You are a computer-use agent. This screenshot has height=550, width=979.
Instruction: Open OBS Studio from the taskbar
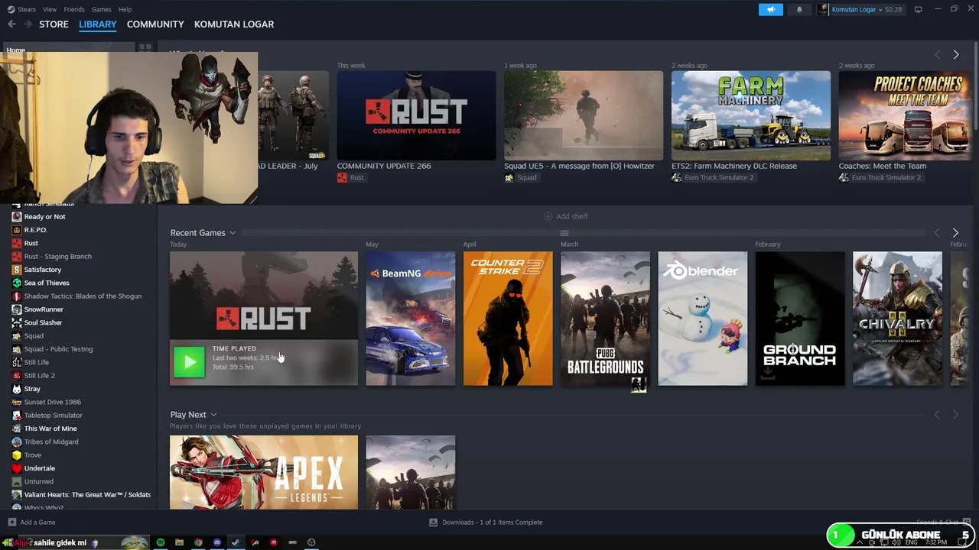point(311,542)
